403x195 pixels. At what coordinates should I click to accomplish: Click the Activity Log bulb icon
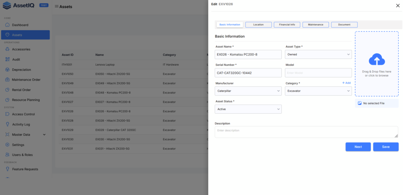[7, 124]
